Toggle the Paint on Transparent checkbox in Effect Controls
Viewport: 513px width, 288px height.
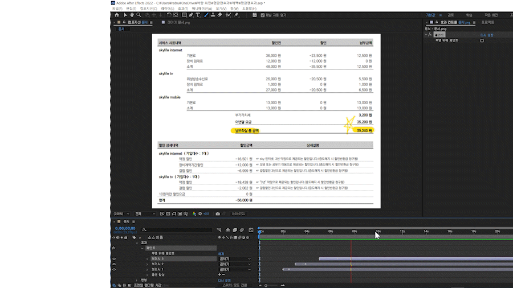(x=482, y=40)
